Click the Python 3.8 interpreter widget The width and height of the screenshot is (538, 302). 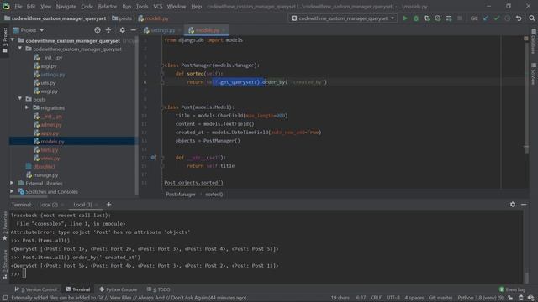(480, 298)
